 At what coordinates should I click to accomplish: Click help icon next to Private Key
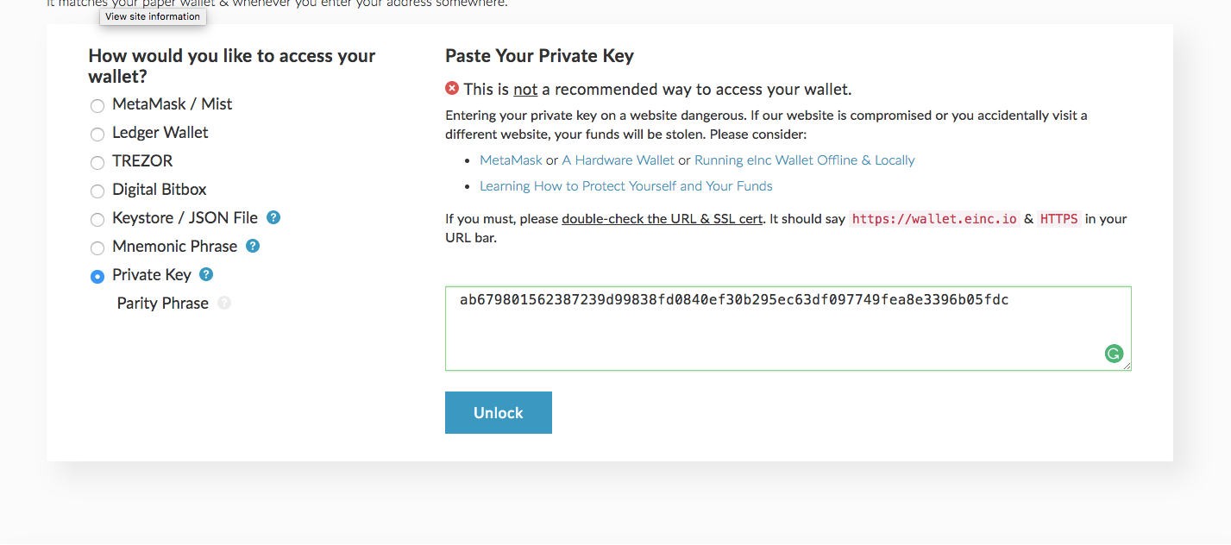click(206, 274)
